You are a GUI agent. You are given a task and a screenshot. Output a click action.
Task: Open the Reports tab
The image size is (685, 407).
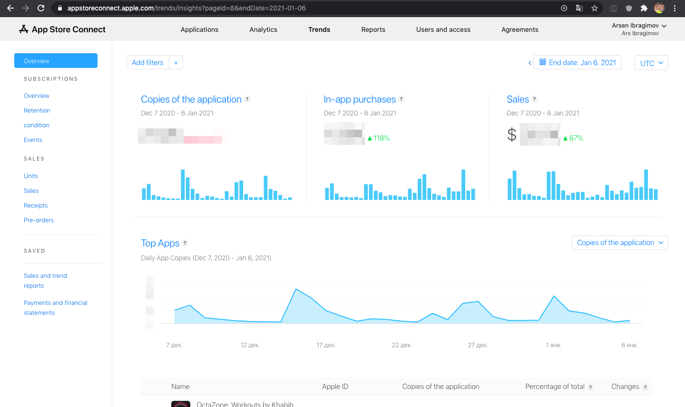(x=373, y=29)
